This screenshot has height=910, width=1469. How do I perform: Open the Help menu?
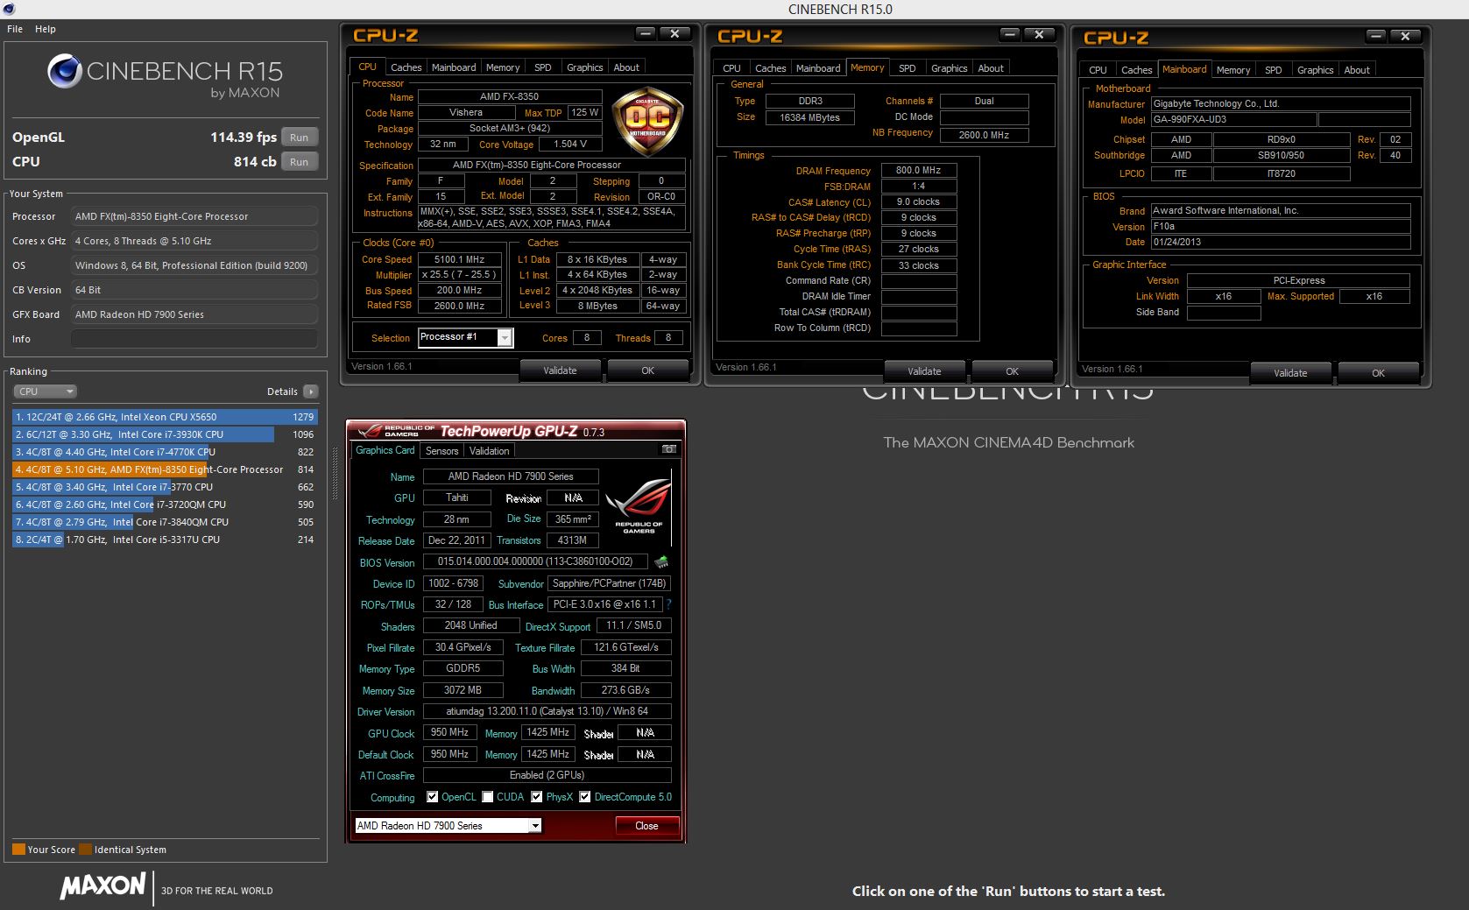point(46,29)
